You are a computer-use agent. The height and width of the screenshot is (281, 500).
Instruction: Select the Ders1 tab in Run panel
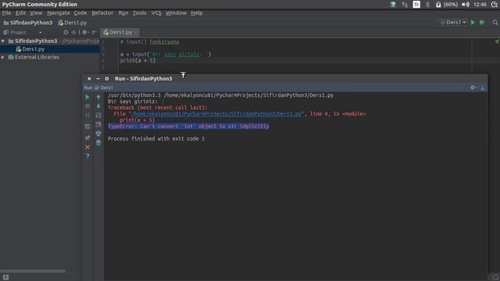coord(104,87)
